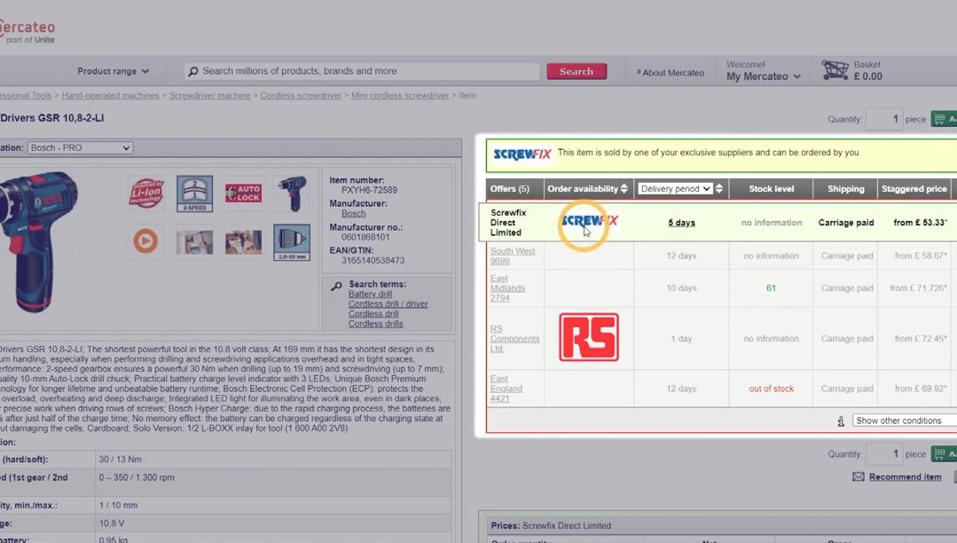This screenshot has width=957, height=543.
Task: Click the basket total £ 0.00
Action: pyautogui.click(x=867, y=76)
